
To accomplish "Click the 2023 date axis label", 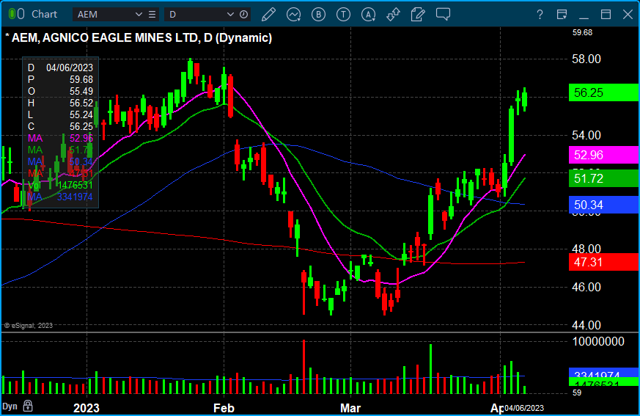I will click(86, 408).
